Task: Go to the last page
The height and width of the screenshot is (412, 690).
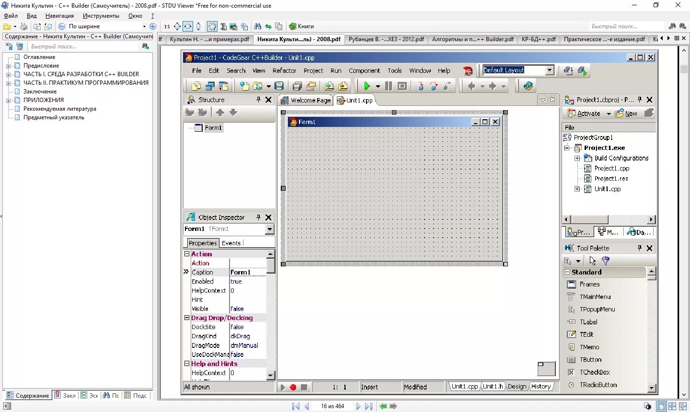Action: click(368, 406)
